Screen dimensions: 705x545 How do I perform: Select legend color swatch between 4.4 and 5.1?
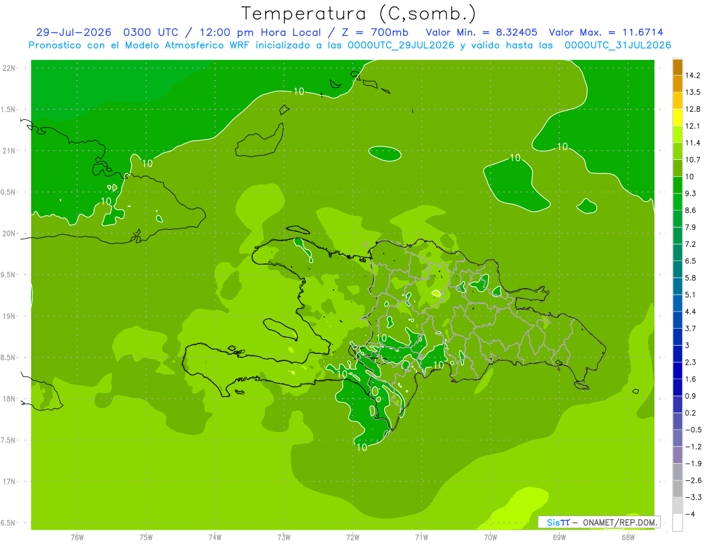(x=677, y=303)
